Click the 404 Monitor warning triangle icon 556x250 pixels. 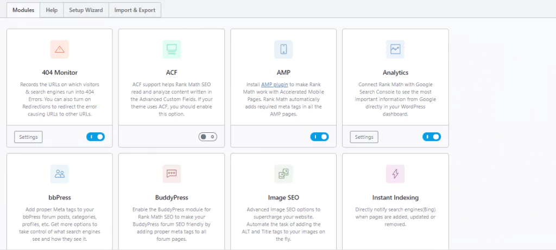click(x=60, y=49)
